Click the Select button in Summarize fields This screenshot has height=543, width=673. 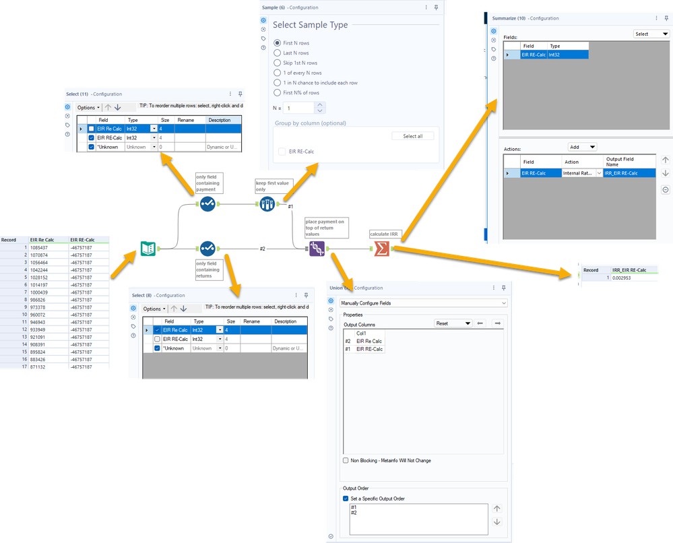651,34
